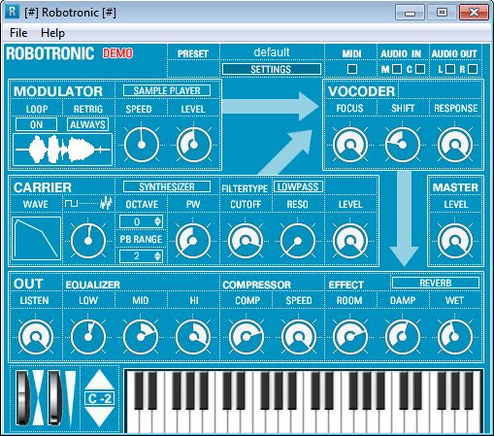
Task: Click the modulation wheel
Action: pyautogui.click(x=54, y=398)
